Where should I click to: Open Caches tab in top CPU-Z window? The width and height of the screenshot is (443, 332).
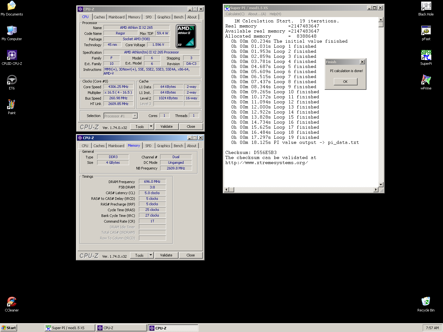99,17
